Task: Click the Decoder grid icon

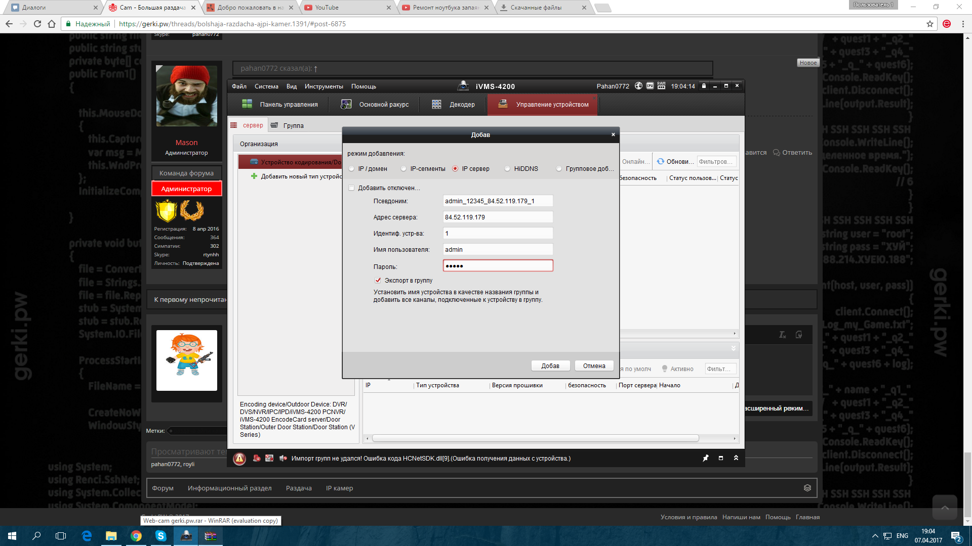Action: pyautogui.click(x=436, y=104)
